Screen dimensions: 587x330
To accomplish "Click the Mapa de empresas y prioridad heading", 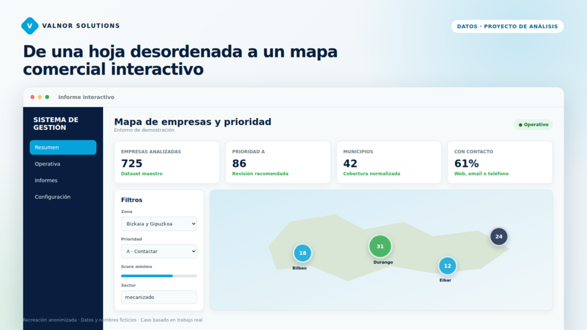I will coord(193,121).
